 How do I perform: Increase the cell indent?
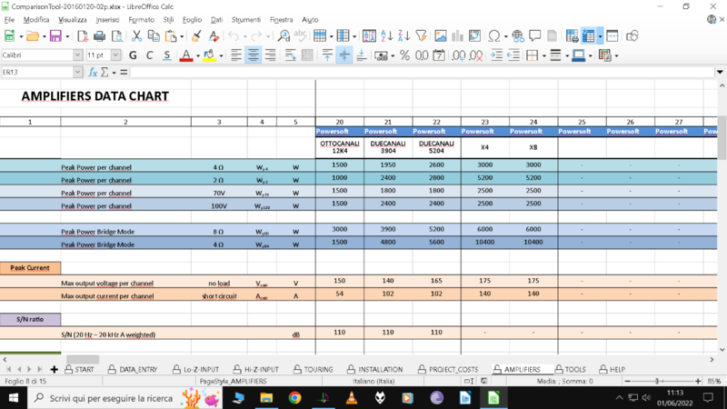(x=496, y=55)
